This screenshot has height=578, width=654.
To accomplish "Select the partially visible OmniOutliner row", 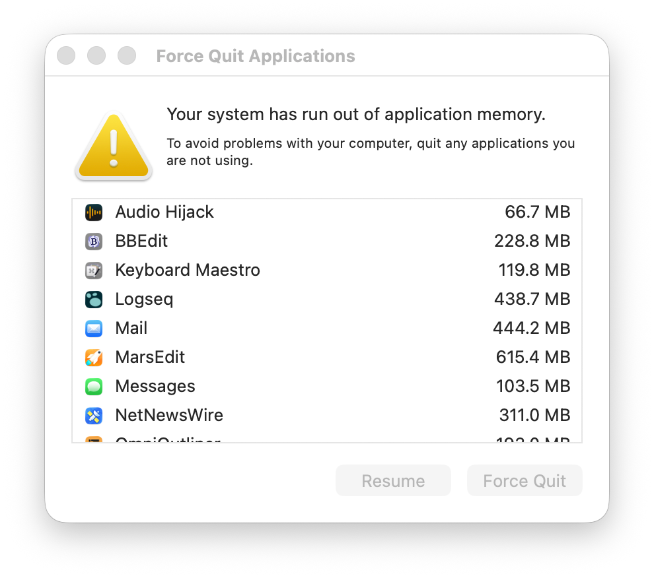I will click(x=168, y=439).
